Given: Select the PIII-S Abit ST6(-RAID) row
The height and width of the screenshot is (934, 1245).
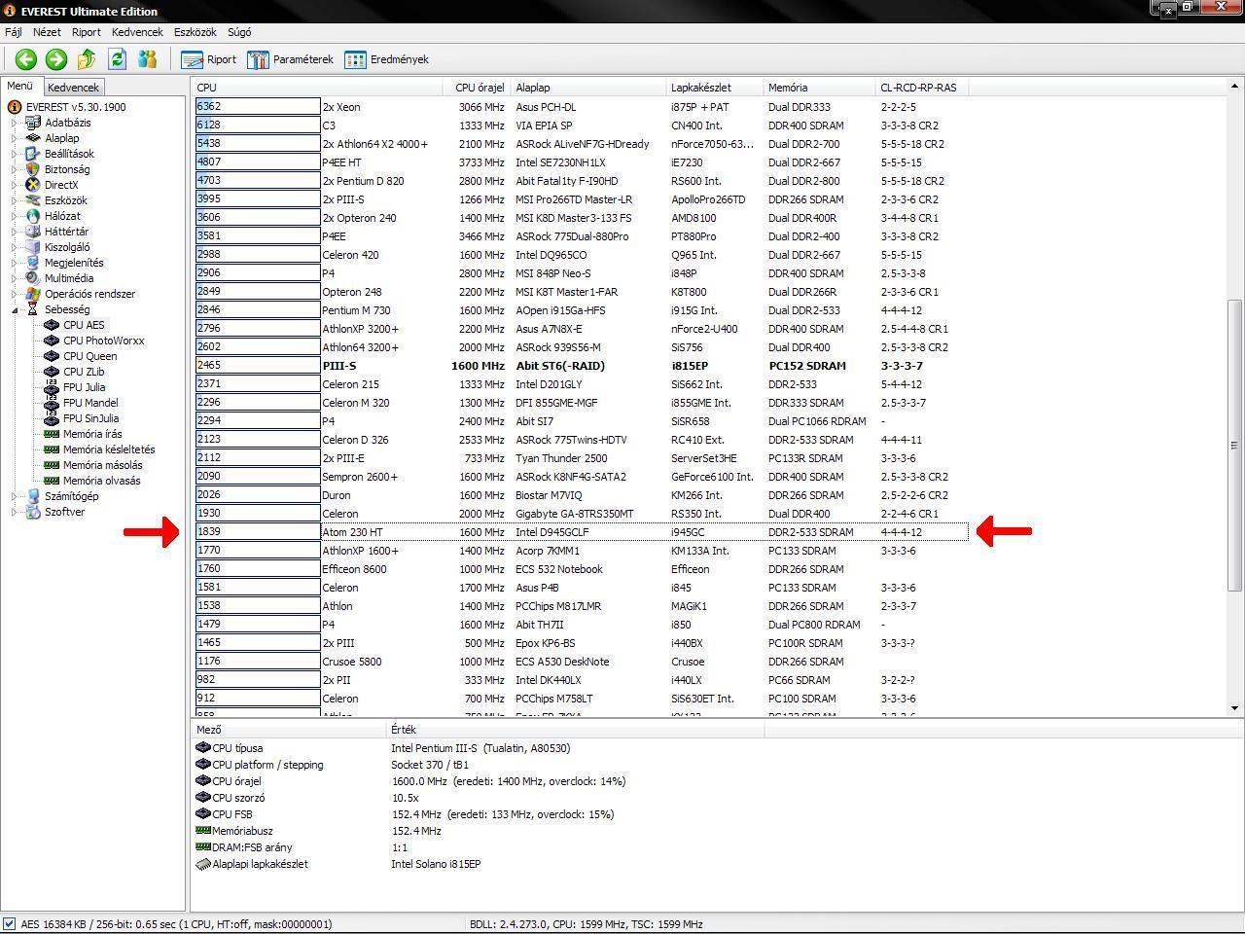Looking at the screenshot, I should click(581, 366).
